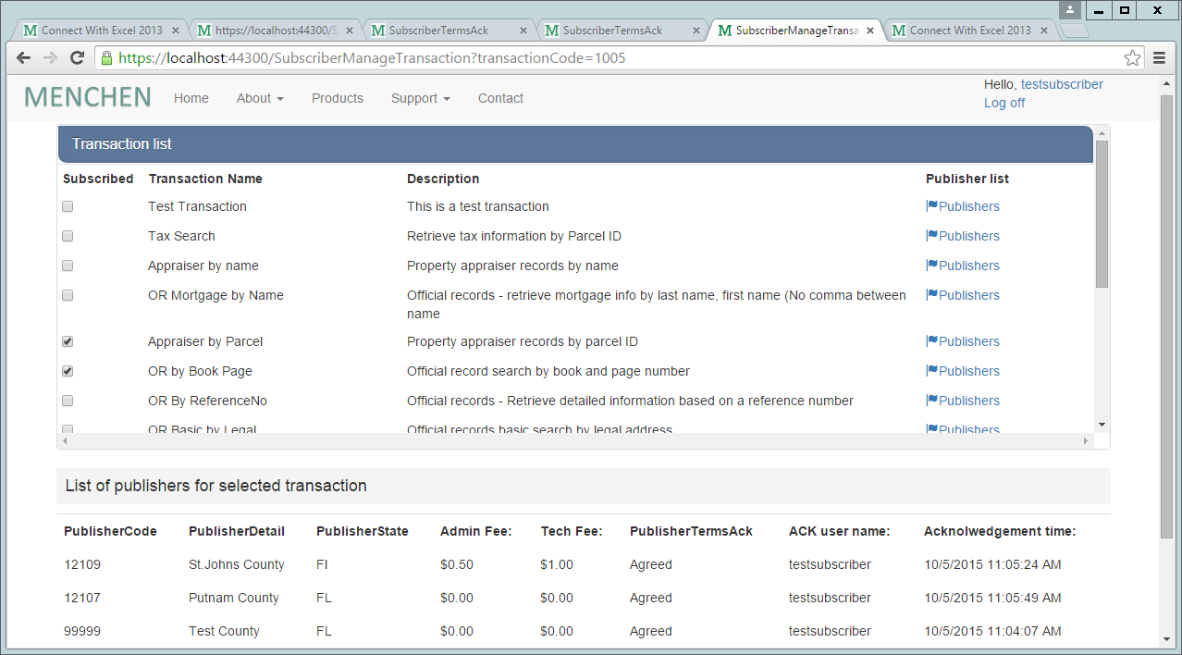1182x655 pixels.
Task: Bookmark this page using the star icon
Action: (1132, 58)
